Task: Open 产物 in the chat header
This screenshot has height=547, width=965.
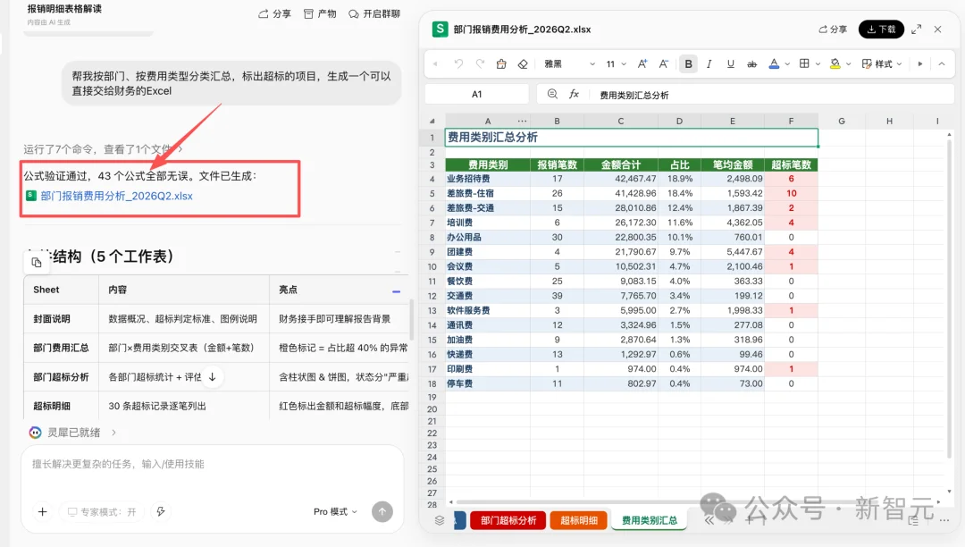Action: tap(320, 13)
